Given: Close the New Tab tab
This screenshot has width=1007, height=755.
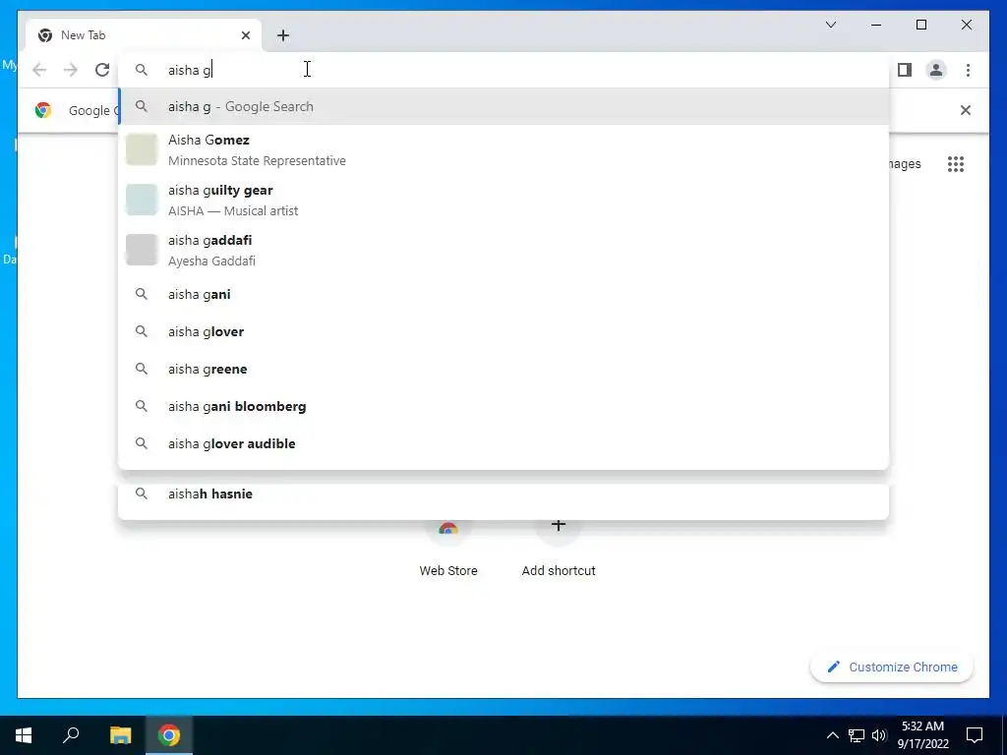Looking at the screenshot, I should tap(245, 35).
